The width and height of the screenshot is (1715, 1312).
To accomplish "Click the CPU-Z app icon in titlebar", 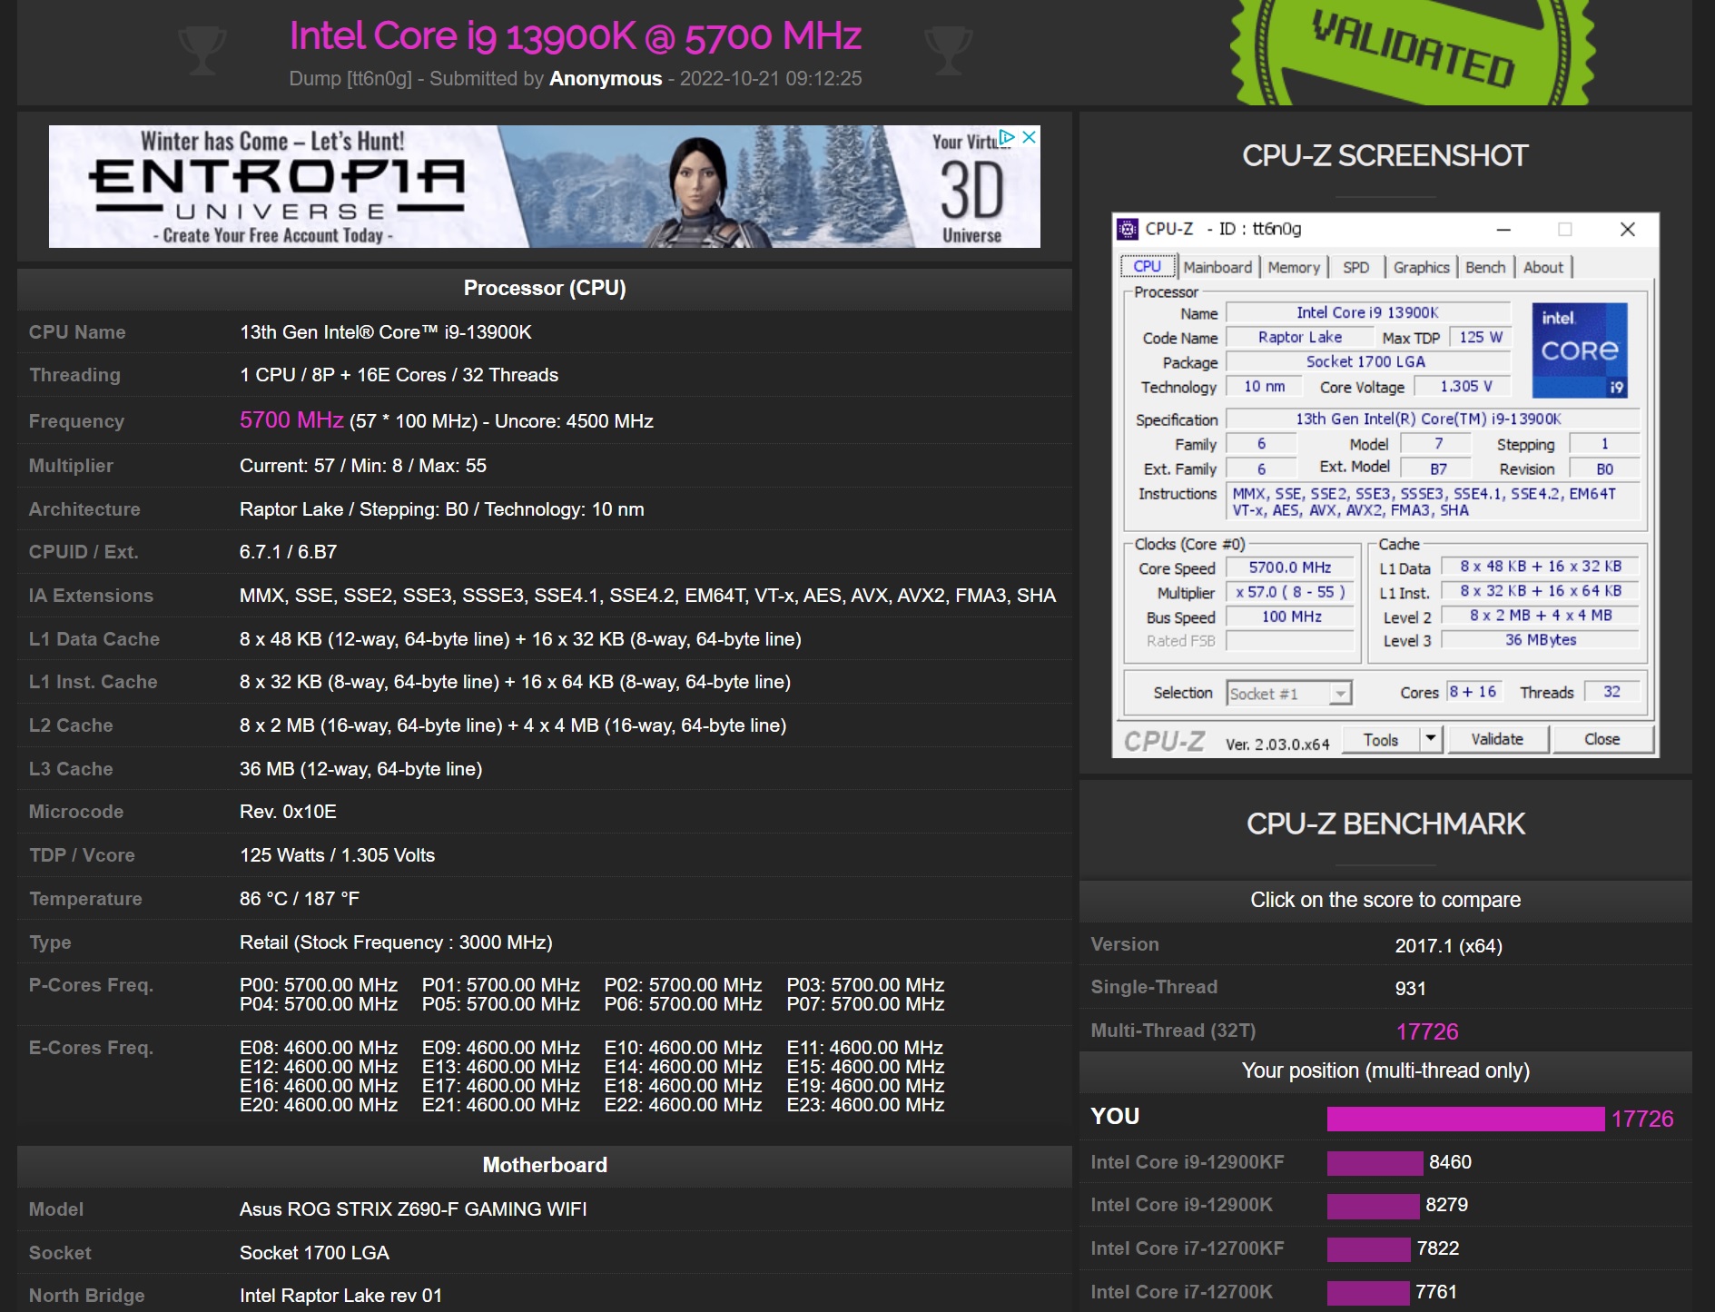I will click(1128, 229).
